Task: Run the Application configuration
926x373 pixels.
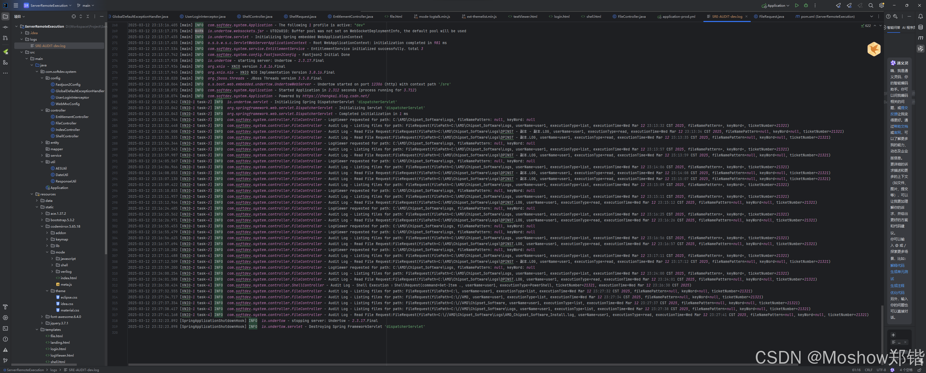Action: click(x=797, y=5)
